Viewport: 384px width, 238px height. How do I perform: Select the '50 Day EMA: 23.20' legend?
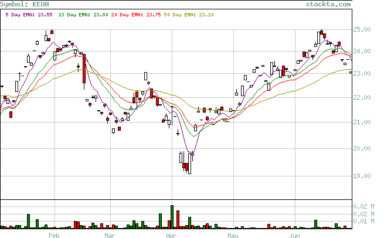[x=189, y=15]
